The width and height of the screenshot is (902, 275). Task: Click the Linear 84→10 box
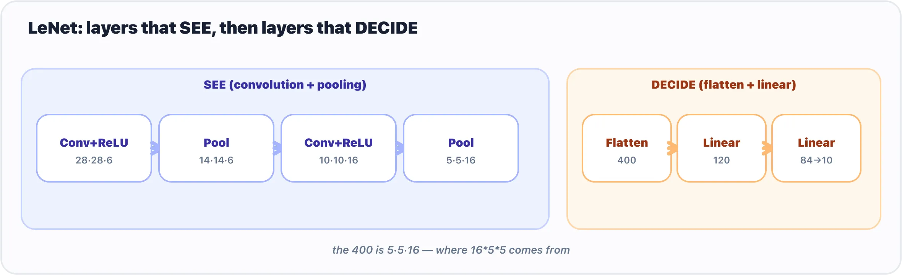(816, 148)
